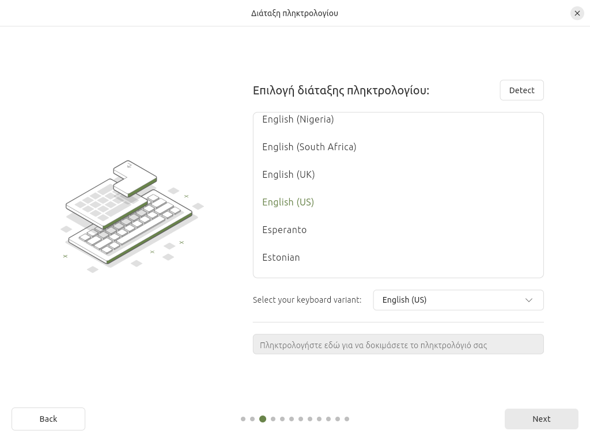Focus the keyboard test text field
This screenshot has width=590, height=442.
[398, 345]
